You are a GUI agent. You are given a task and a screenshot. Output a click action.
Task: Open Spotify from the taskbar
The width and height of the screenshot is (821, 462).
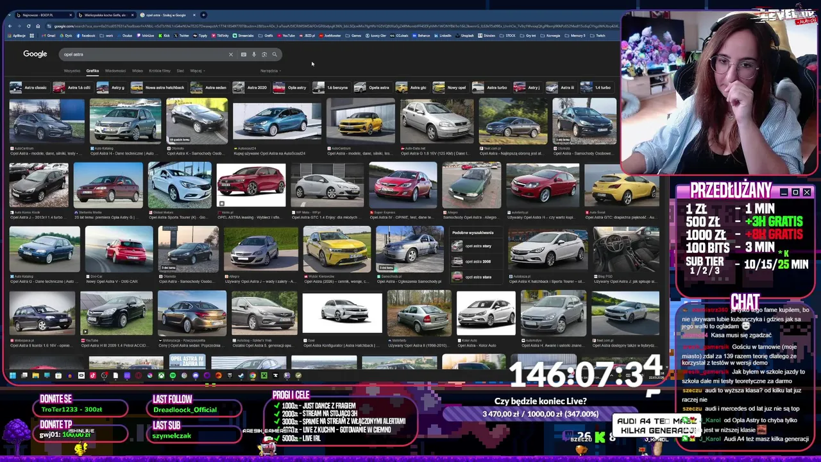pos(173,375)
